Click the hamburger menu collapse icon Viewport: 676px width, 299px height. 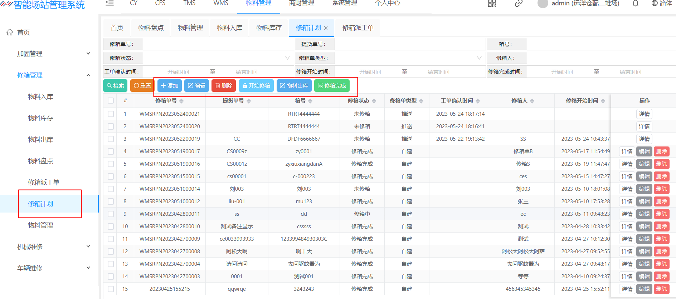pyautogui.click(x=110, y=3)
